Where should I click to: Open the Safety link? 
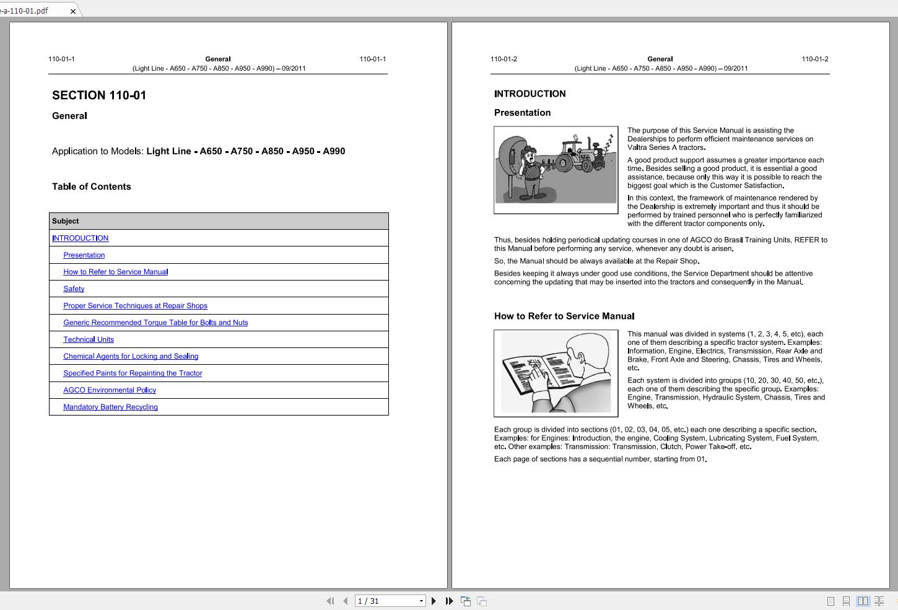(74, 289)
